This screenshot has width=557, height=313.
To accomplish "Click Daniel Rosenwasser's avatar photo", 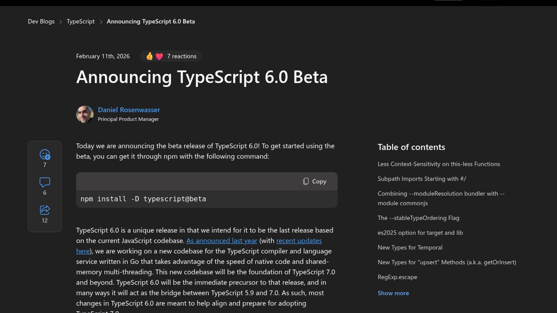I will [85, 114].
